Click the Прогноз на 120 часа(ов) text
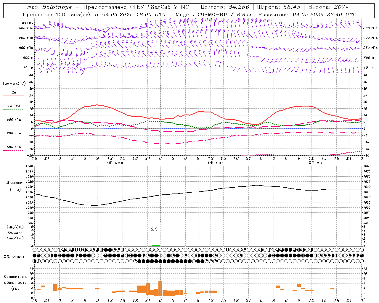 57,14
